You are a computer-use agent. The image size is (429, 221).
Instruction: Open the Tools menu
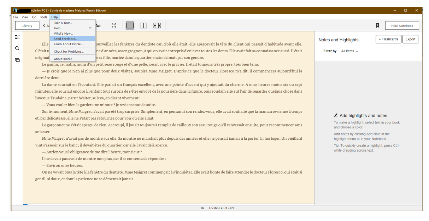(x=43, y=17)
